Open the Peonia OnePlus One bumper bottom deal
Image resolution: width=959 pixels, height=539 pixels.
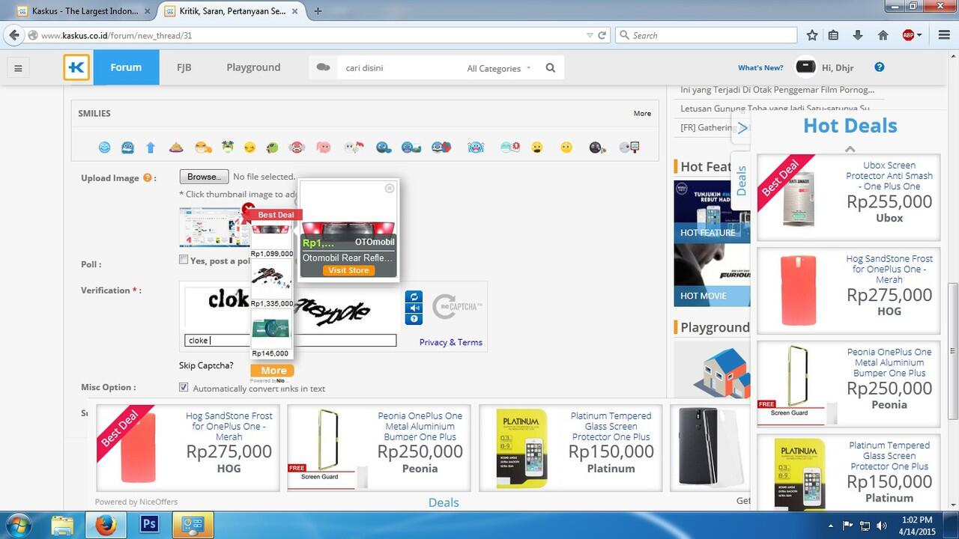[x=379, y=448]
